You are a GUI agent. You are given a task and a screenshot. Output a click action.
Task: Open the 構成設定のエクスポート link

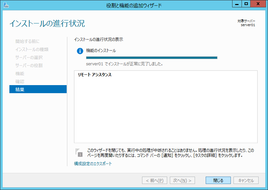click(93, 164)
